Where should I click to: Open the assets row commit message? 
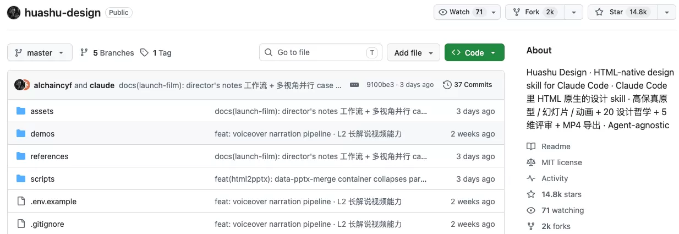(321, 111)
